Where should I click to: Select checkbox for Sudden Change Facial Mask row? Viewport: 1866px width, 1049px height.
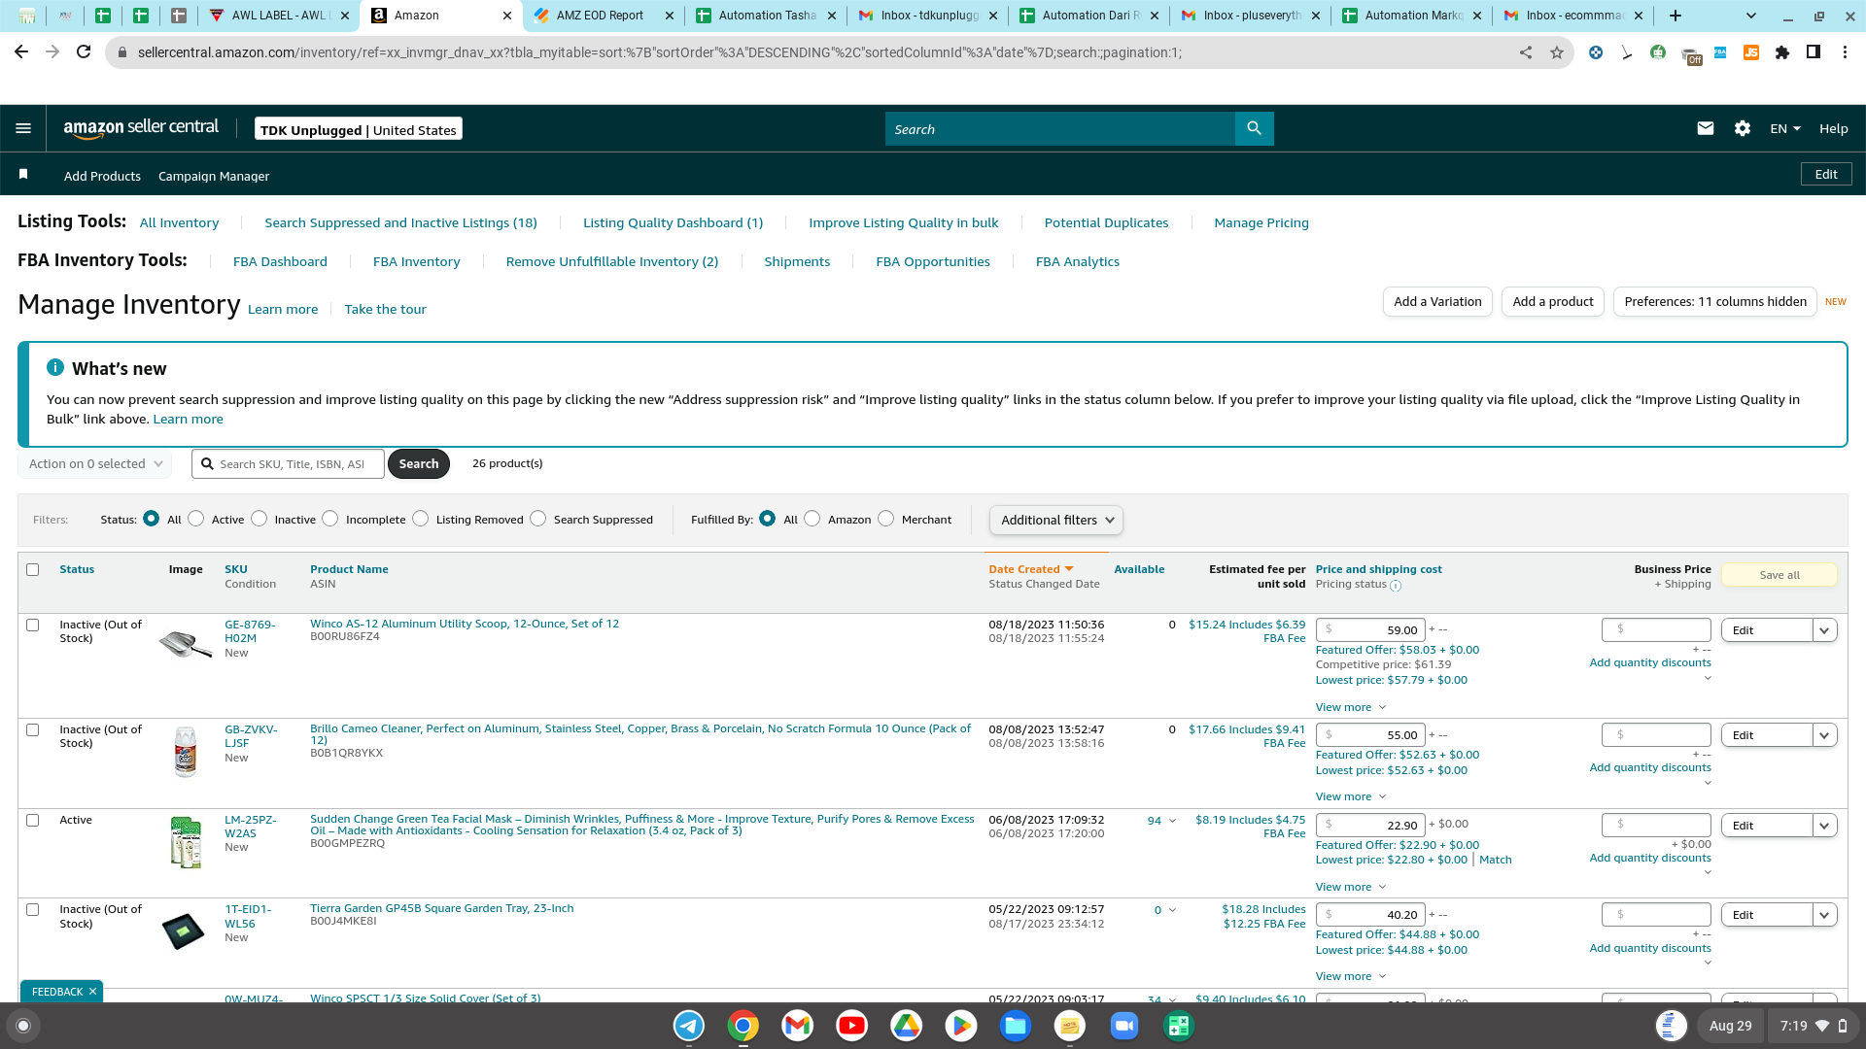click(33, 821)
